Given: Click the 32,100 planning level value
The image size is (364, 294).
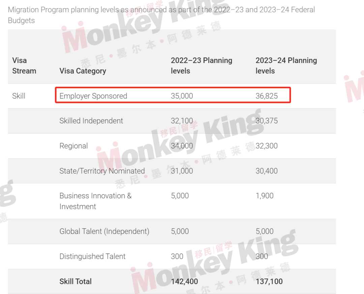Looking at the screenshot, I should pos(182,121).
